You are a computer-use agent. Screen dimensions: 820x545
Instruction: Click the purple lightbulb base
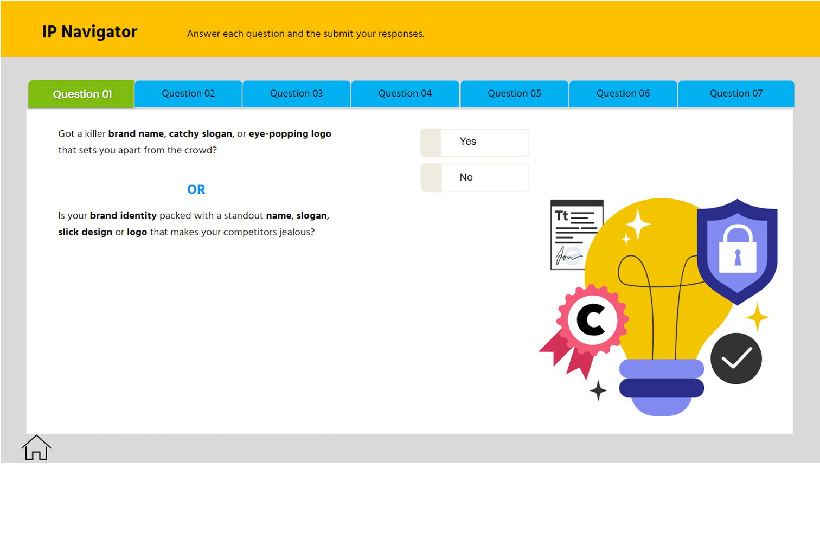coord(662,387)
